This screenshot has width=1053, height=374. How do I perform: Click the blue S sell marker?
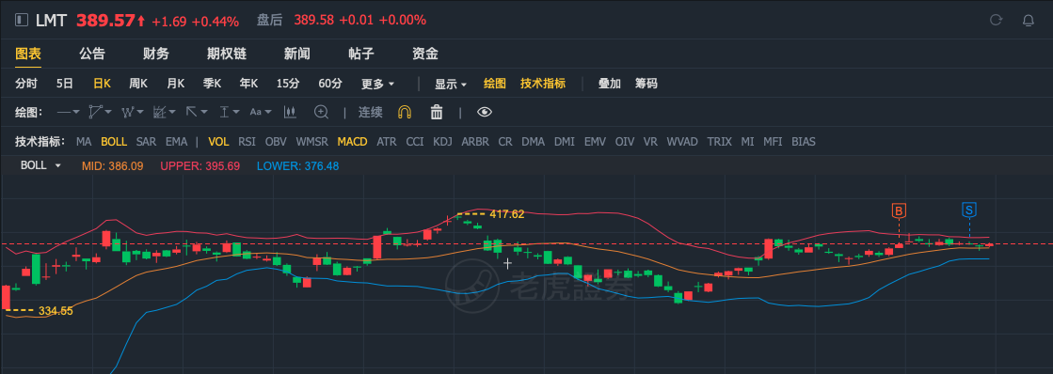click(969, 210)
